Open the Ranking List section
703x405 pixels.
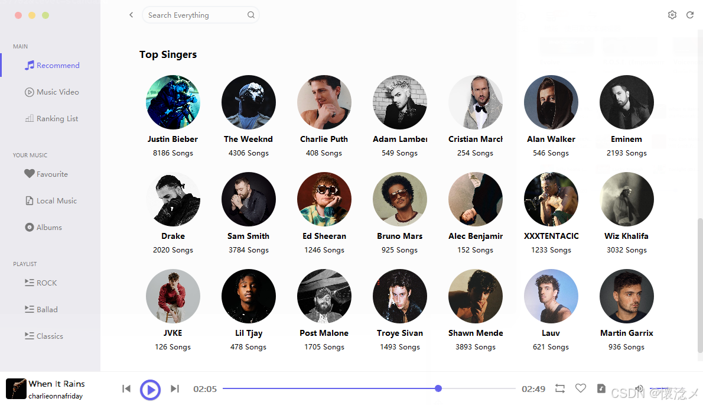51,118
